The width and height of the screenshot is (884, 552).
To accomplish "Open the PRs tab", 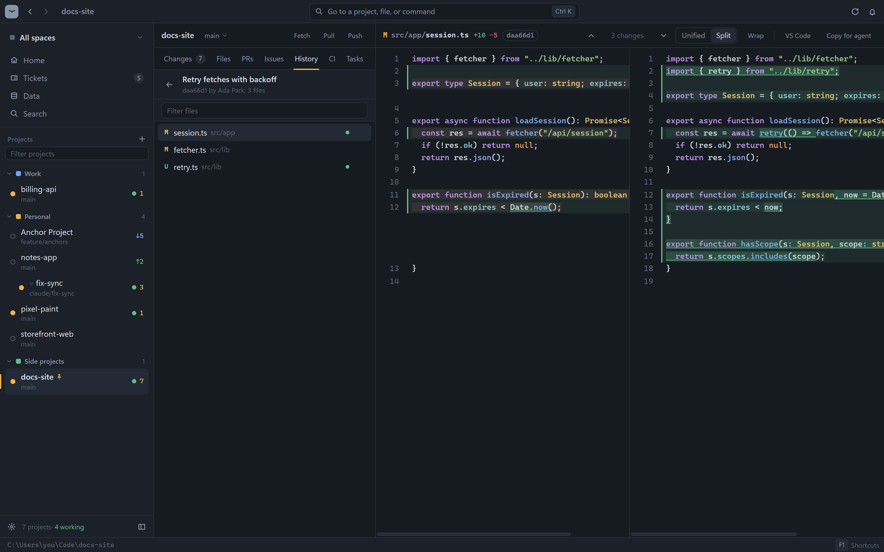I will [247, 59].
